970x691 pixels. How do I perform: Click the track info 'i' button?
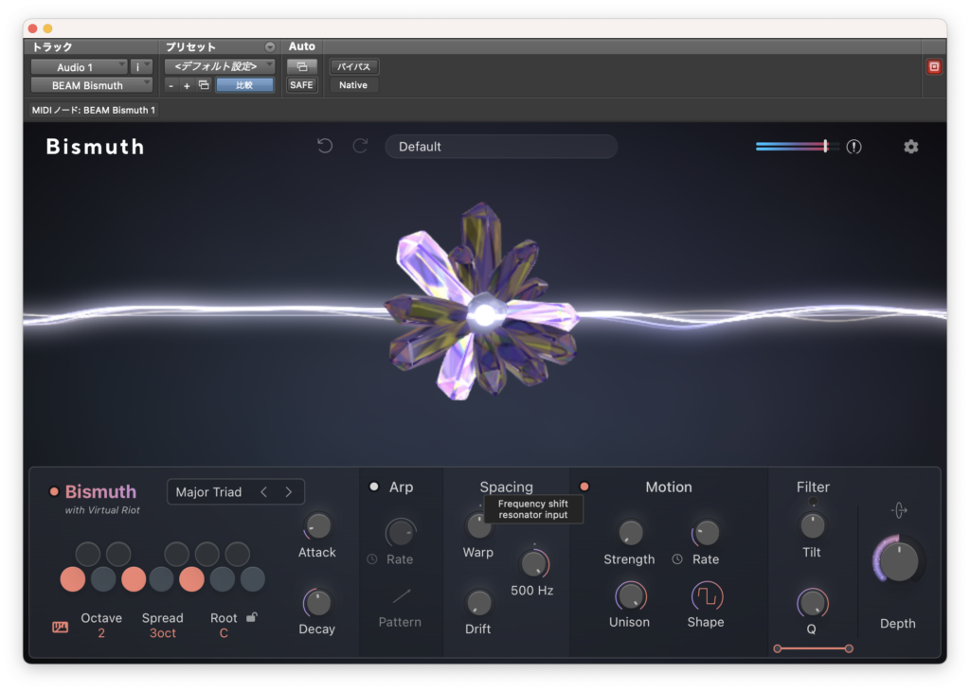click(x=140, y=67)
